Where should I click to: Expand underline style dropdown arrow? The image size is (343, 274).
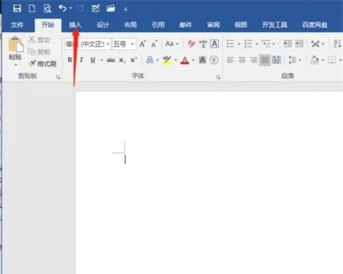coord(101,60)
